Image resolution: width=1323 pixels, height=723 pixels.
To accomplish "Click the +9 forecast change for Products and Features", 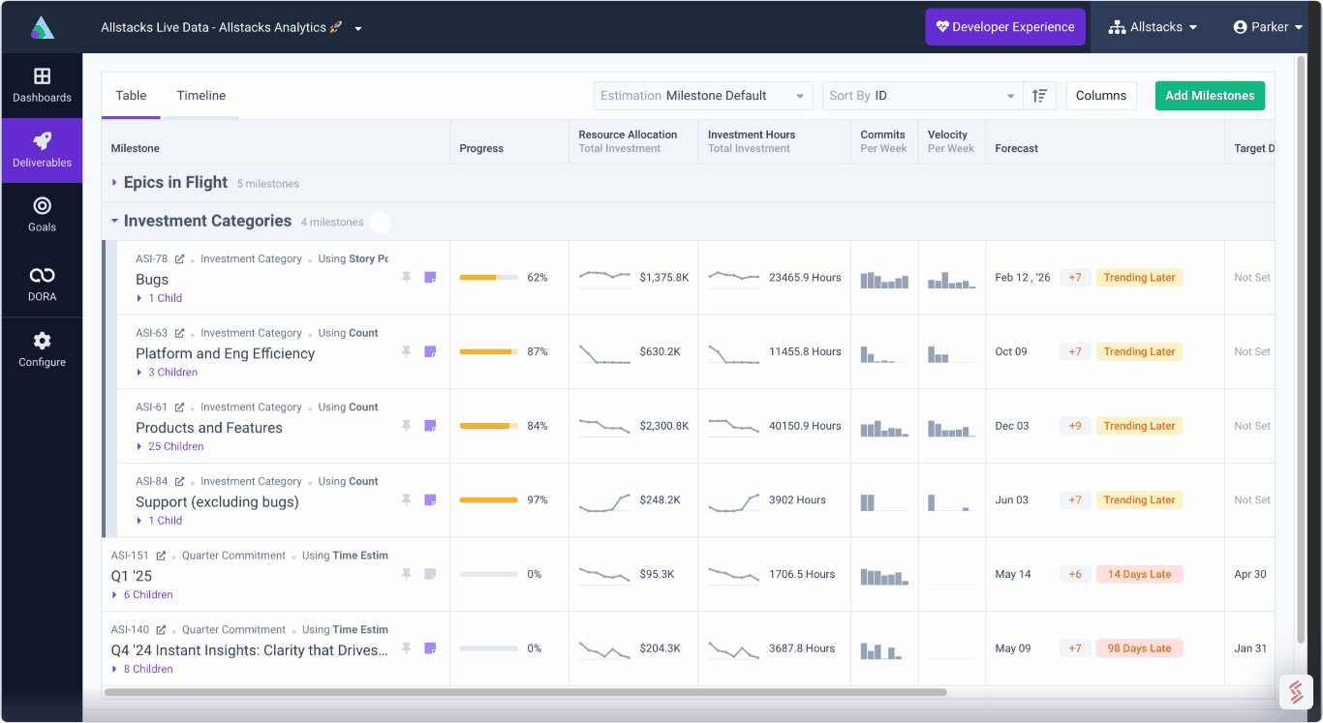I will (1075, 426).
